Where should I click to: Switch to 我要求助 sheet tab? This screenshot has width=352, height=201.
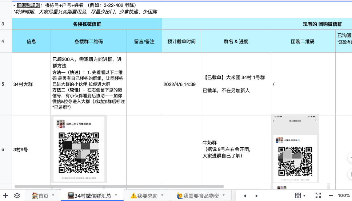click(x=144, y=196)
